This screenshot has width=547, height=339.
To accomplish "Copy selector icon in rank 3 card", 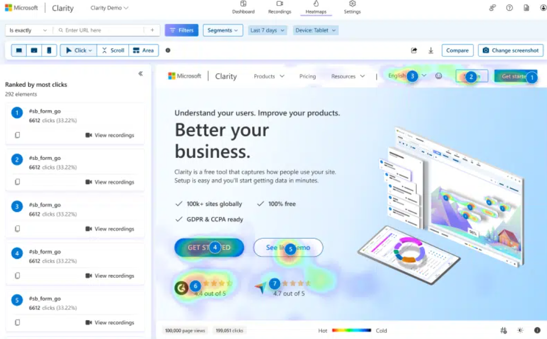I will pyautogui.click(x=17, y=229).
